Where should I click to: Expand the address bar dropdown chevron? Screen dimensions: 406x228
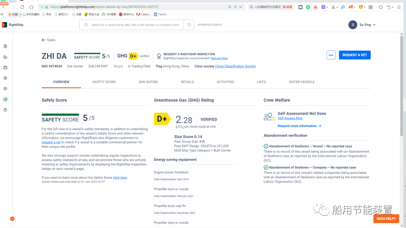click(x=241, y=7)
